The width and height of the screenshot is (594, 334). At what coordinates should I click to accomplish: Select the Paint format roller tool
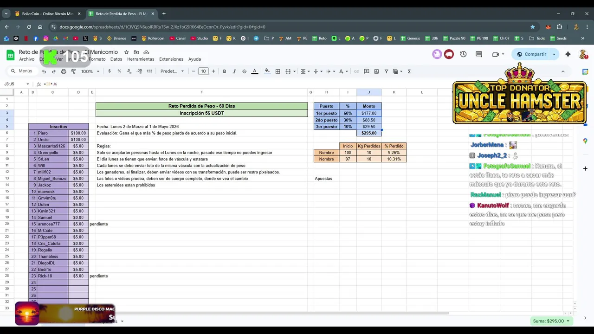(73, 71)
